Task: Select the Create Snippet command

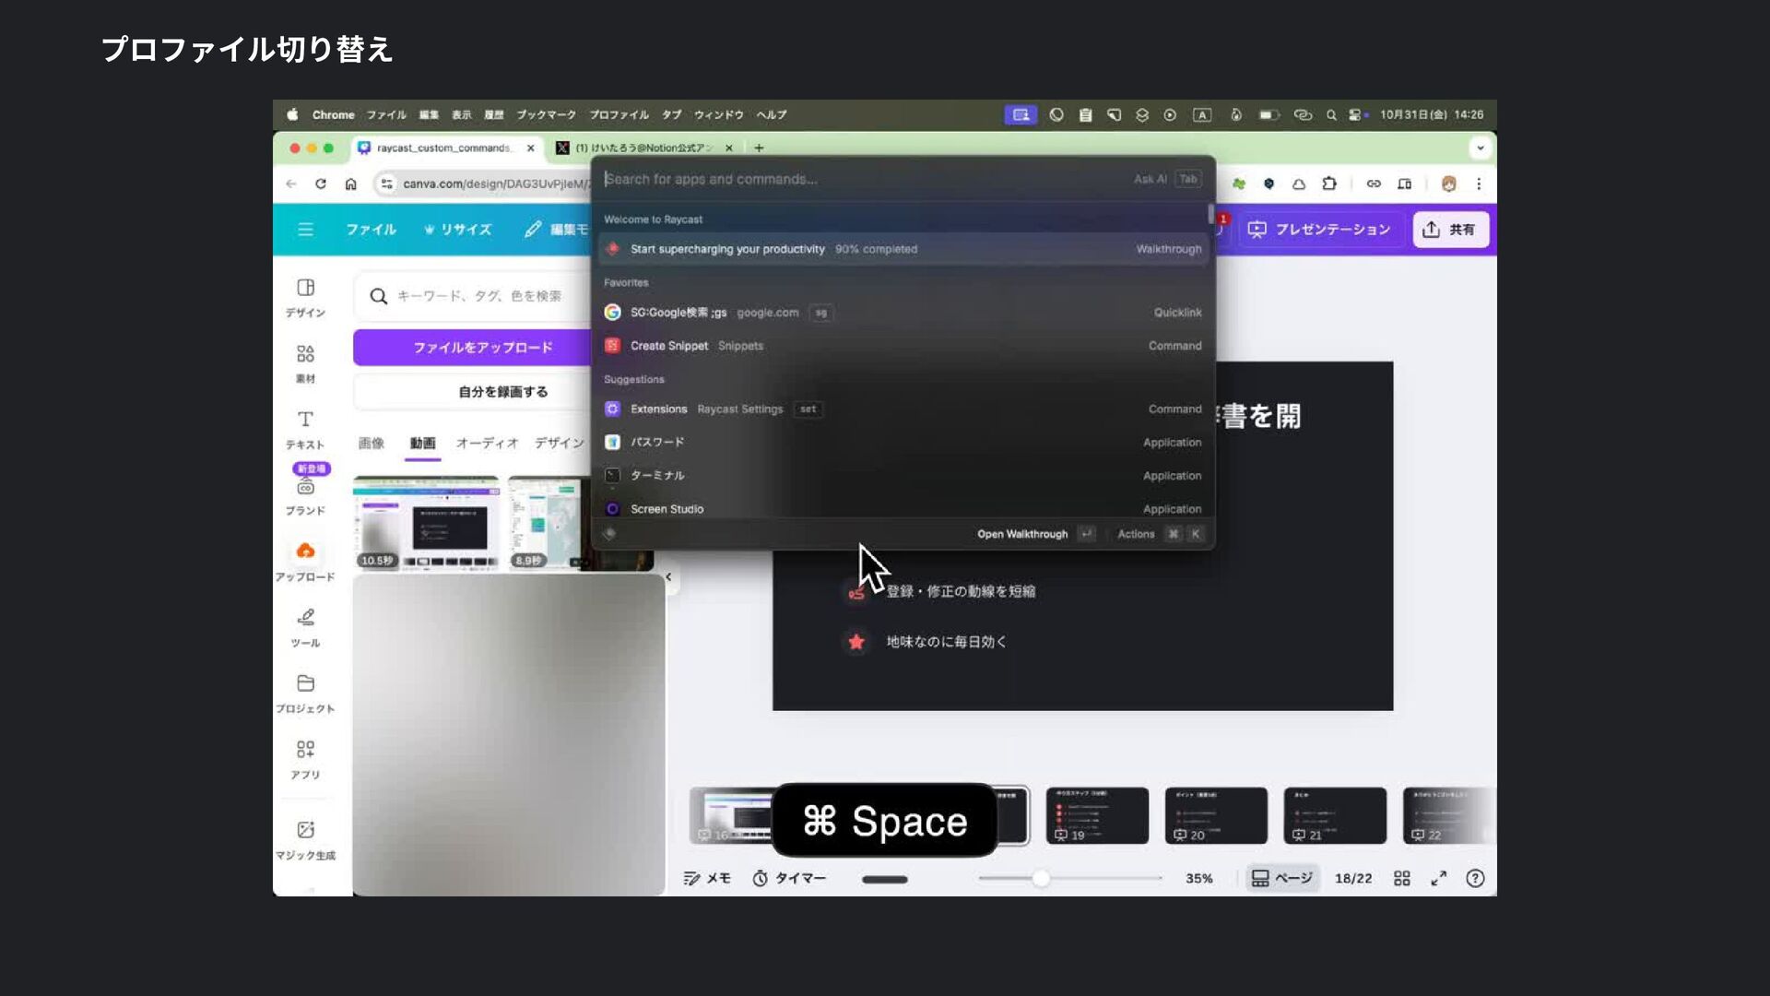Action: [903, 346]
